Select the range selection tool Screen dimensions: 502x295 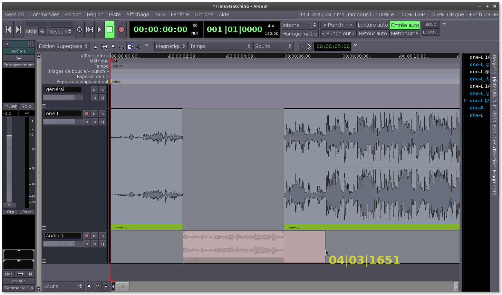[x=104, y=47]
